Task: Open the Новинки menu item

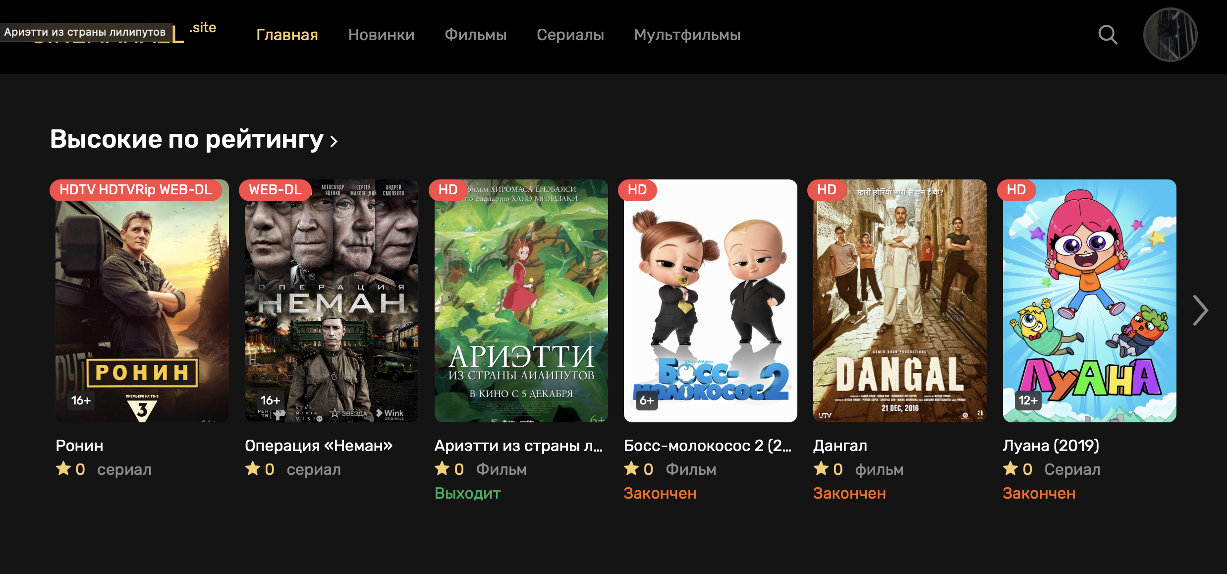Action: [x=381, y=35]
